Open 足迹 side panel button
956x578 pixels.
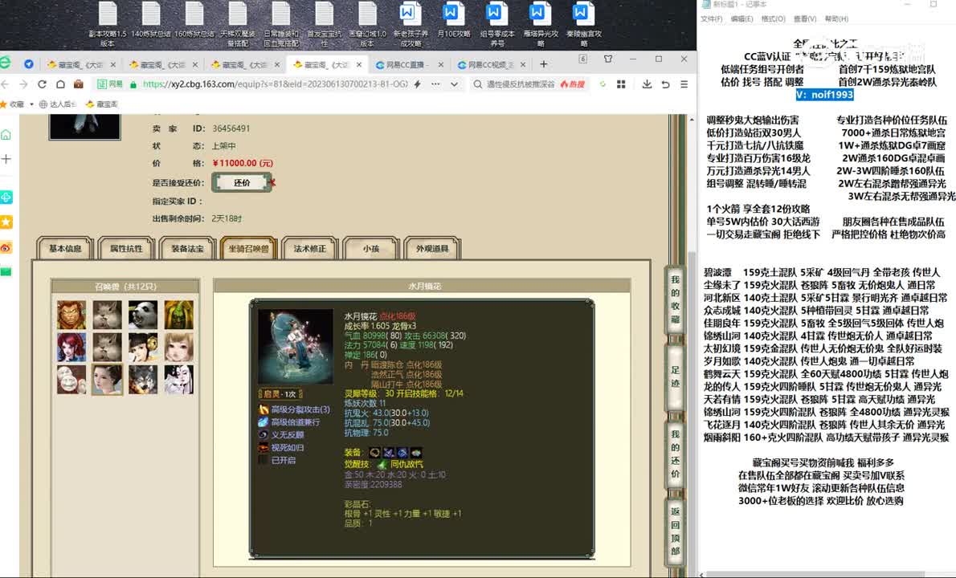point(675,377)
